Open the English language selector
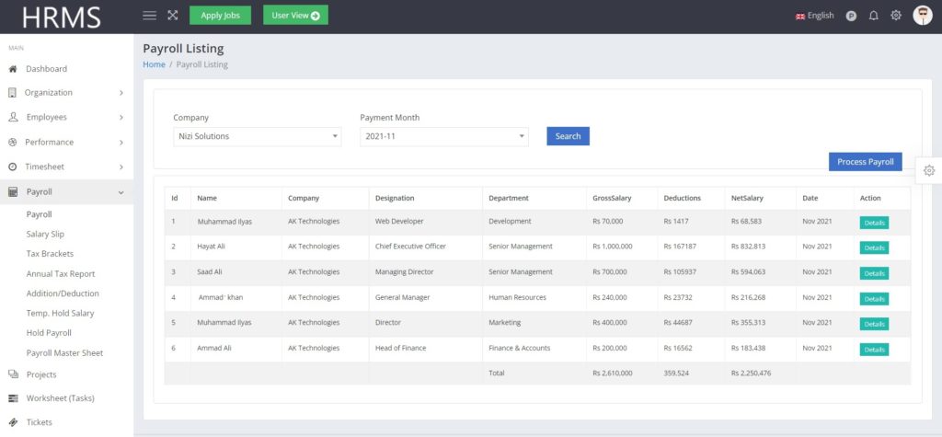Image resolution: width=942 pixels, height=437 pixels. pyautogui.click(x=815, y=16)
